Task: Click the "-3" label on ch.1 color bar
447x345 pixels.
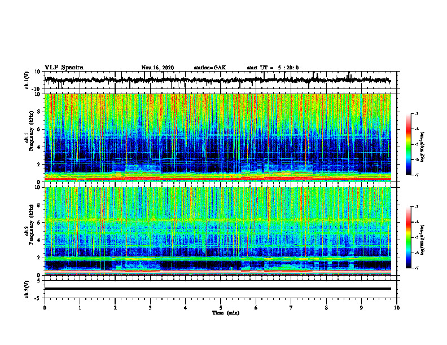Action: click(417, 113)
